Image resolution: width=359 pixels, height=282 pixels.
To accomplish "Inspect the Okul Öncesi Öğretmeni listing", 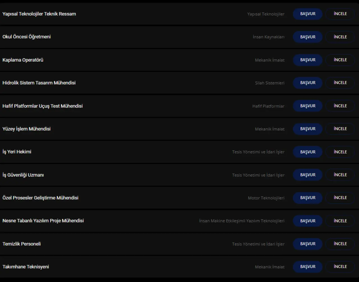I will click(340, 37).
